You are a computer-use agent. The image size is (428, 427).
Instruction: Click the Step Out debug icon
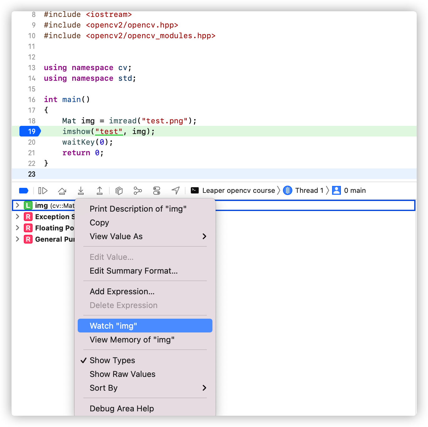pos(100,191)
